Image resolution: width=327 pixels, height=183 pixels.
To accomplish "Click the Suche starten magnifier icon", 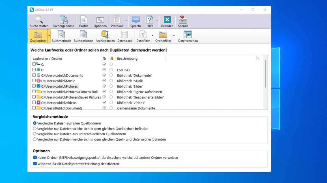I will click(39, 20).
